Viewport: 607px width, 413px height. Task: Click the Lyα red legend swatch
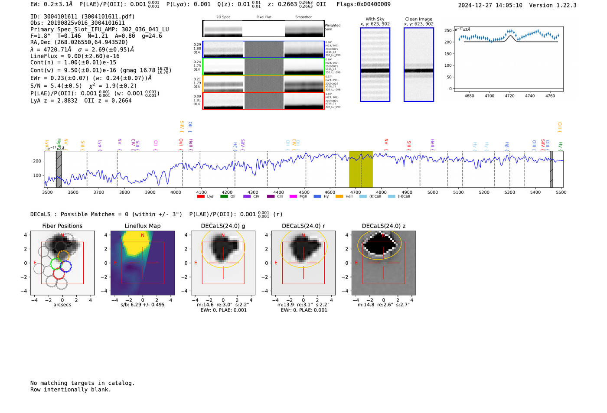(x=201, y=197)
